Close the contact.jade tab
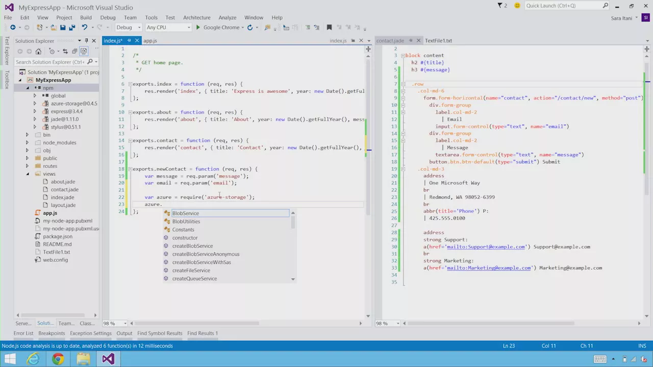Viewport: 653px width, 367px height. (x=419, y=41)
